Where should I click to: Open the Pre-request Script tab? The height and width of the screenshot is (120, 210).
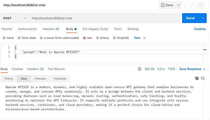pos(95,29)
